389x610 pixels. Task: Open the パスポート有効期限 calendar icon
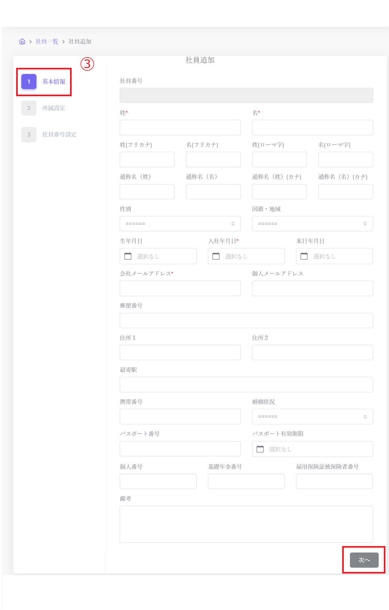[260, 449]
